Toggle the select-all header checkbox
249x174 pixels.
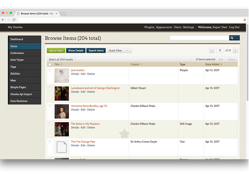pyautogui.click(x=50, y=64)
